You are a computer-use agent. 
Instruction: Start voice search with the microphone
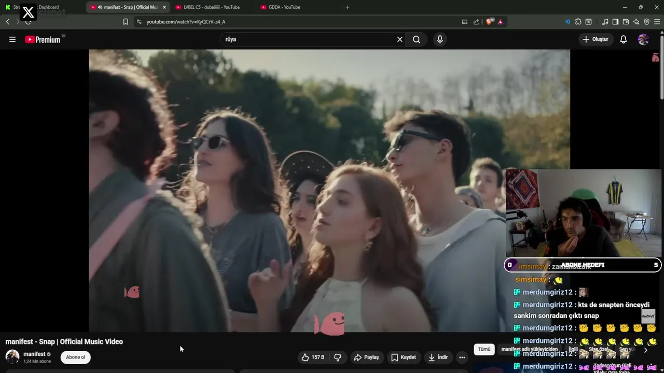click(x=440, y=39)
